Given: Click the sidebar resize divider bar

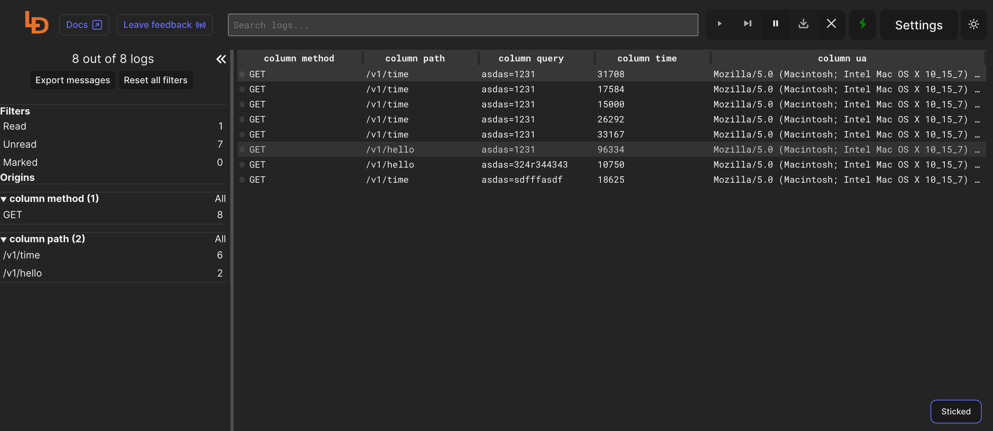Looking at the screenshot, I should pos(232,240).
